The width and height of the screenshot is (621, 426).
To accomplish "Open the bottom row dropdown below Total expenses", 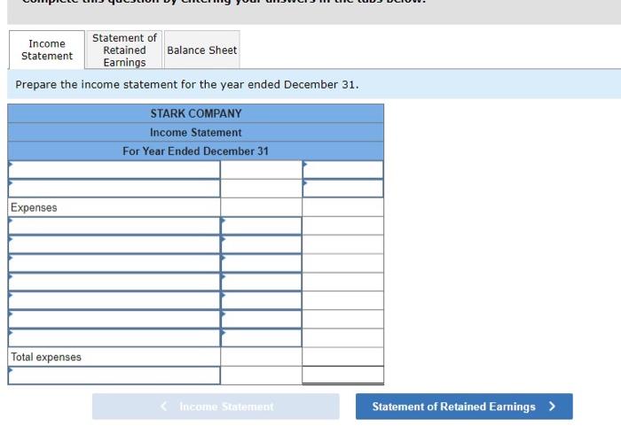I will tap(114, 376).
